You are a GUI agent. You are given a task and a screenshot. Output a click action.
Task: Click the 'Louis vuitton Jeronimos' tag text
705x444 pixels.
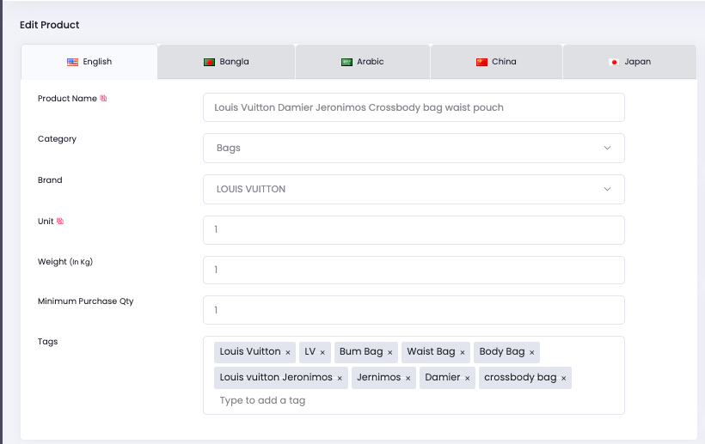point(276,377)
